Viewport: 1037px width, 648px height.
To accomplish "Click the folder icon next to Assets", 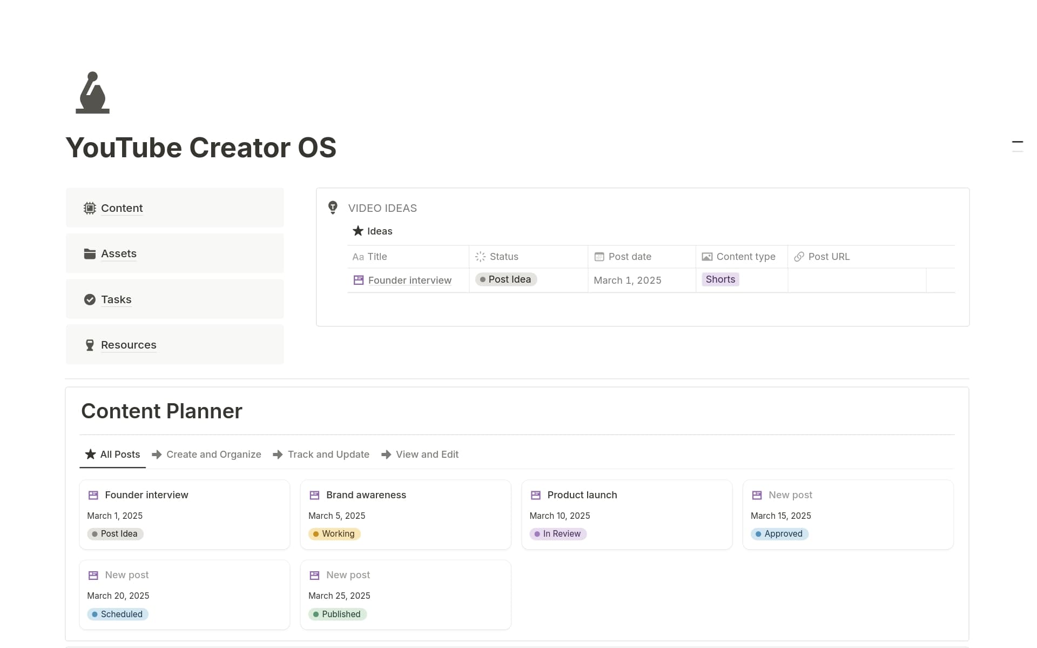I will tap(89, 253).
